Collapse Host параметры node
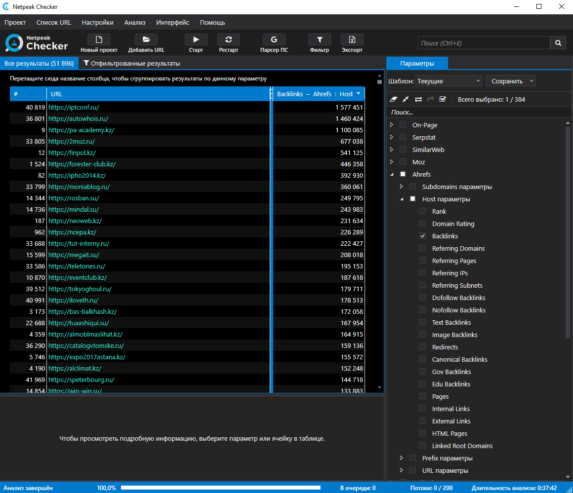This screenshot has width=573, height=493. click(x=402, y=199)
